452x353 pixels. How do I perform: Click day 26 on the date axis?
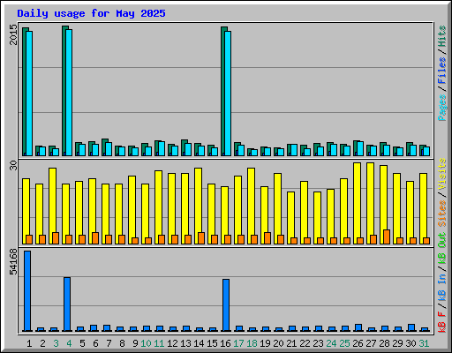click(358, 343)
